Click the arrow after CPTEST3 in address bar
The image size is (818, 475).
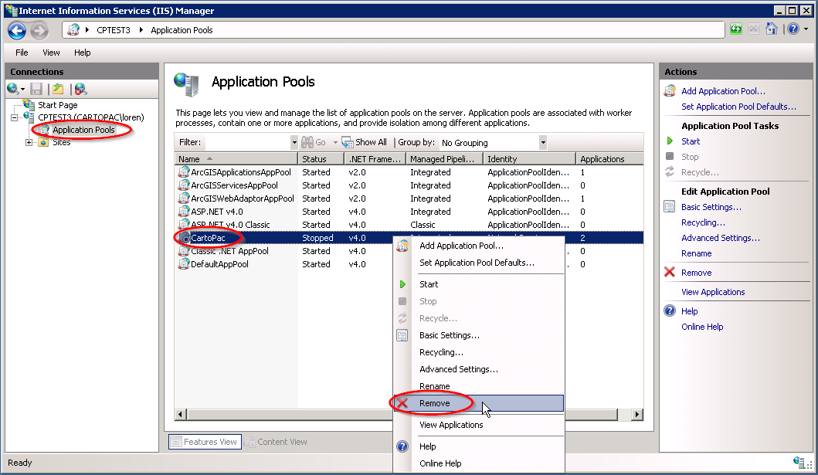141,29
